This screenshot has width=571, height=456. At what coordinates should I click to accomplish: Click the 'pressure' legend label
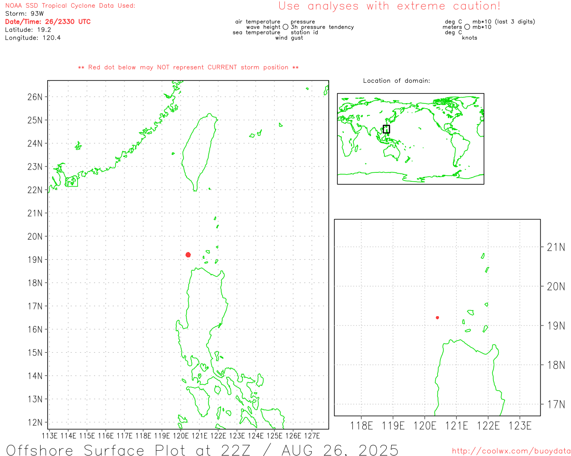[x=303, y=22]
